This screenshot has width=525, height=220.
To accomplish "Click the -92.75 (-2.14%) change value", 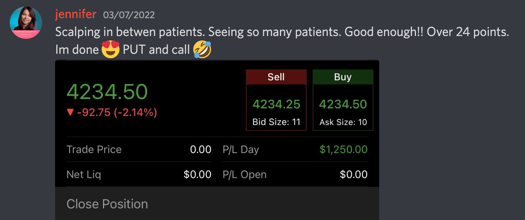I will coord(117,112).
